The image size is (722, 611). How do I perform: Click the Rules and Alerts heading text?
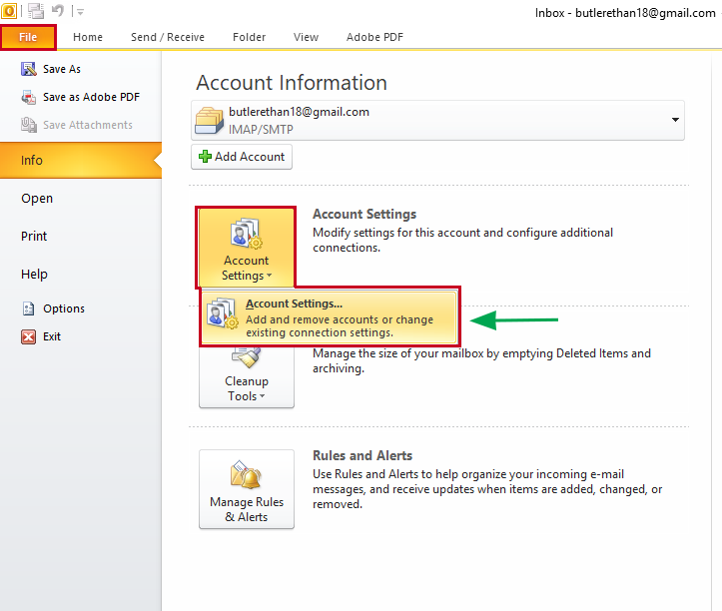tap(362, 456)
